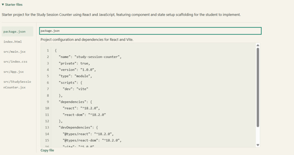Viewport: 294px width, 155px height.
Task: Click the "@types/react-dom": "^18.2.0" line
Action: tap(92, 140)
